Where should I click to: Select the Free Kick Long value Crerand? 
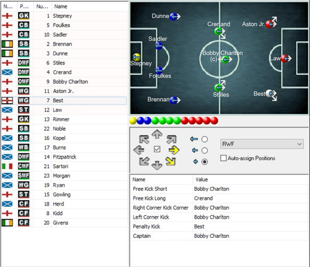click(x=203, y=198)
